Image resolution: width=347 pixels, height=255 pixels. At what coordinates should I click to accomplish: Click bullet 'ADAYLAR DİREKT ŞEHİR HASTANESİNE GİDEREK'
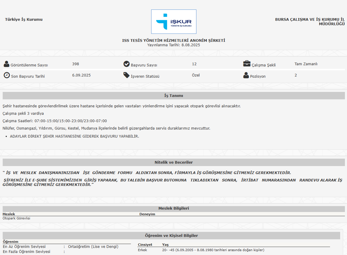tap(75, 136)
